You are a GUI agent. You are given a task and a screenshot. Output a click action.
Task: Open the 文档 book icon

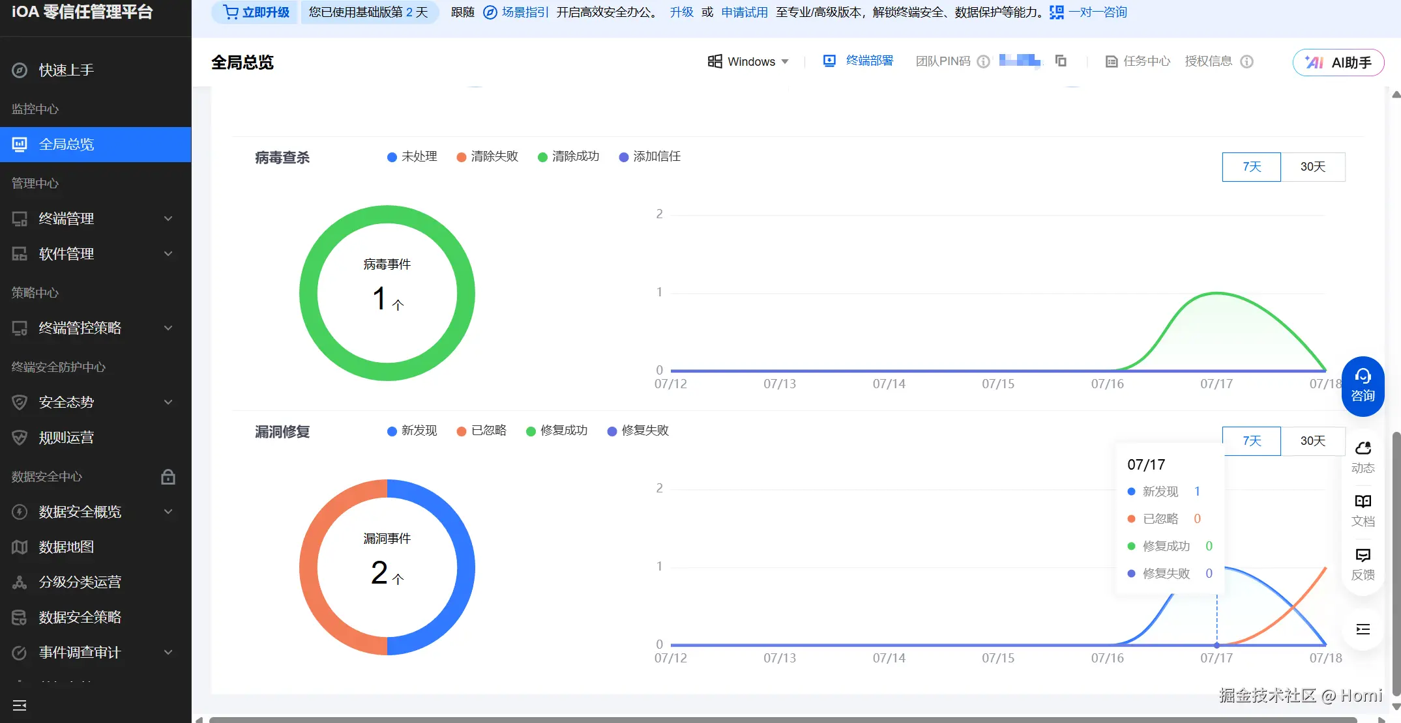click(x=1363, y=510)
